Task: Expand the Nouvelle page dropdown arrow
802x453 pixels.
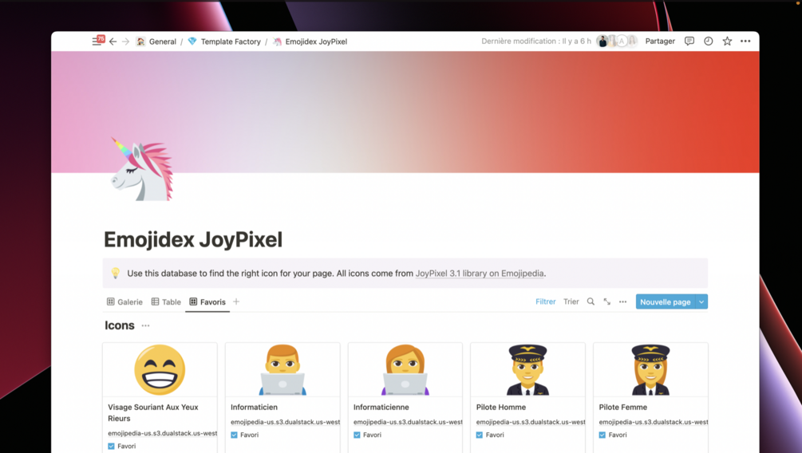Action: point(701,301)
